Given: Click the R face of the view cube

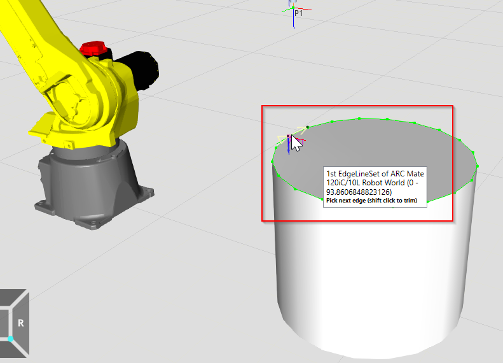Looking at the screenshot, I should [x=21, y=323].
